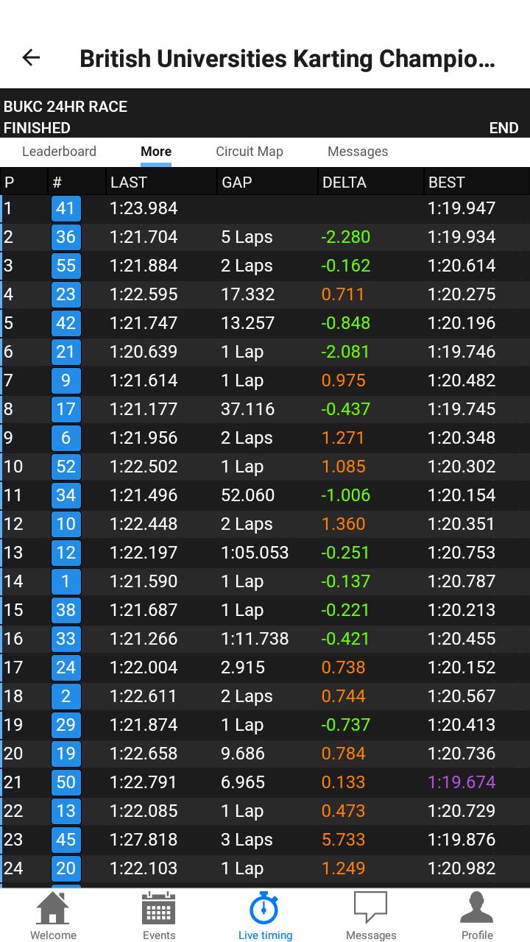Tap kart number 6 badge
This screenshot has width=530, height=942.
(x=66, y=438)
